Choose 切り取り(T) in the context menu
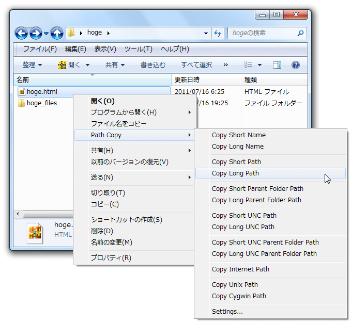The width and height of the screenshot is (352, 323). (x=134, y=193)
